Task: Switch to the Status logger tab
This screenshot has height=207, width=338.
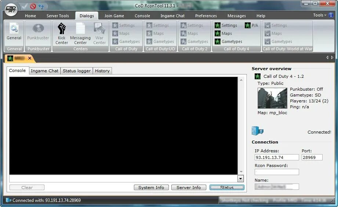Action: [x=77, y=71]
